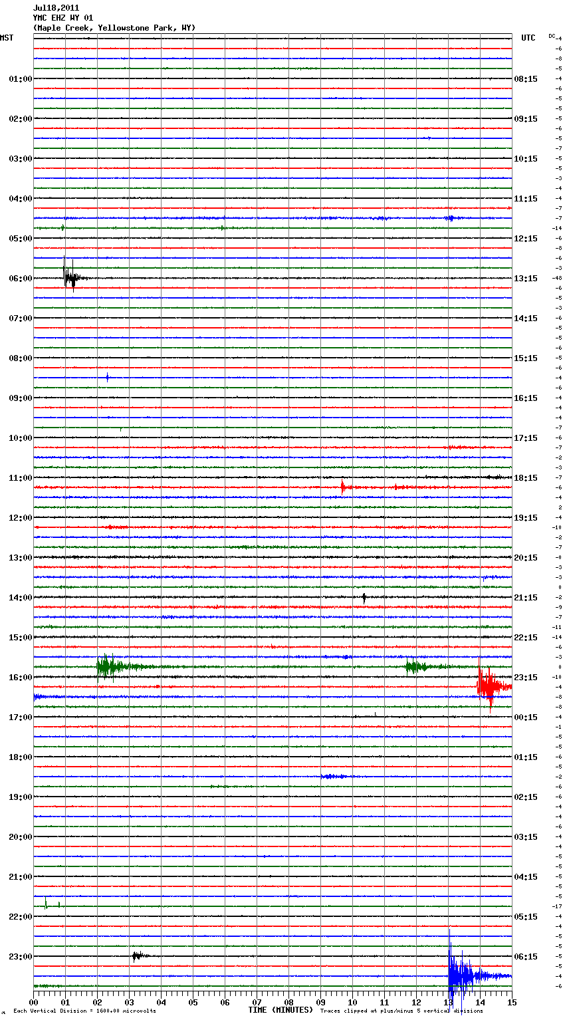This screenshot has height=1020, width=565.
Task: Click minute 08 on the time axis
Action: click(288, 1002)
